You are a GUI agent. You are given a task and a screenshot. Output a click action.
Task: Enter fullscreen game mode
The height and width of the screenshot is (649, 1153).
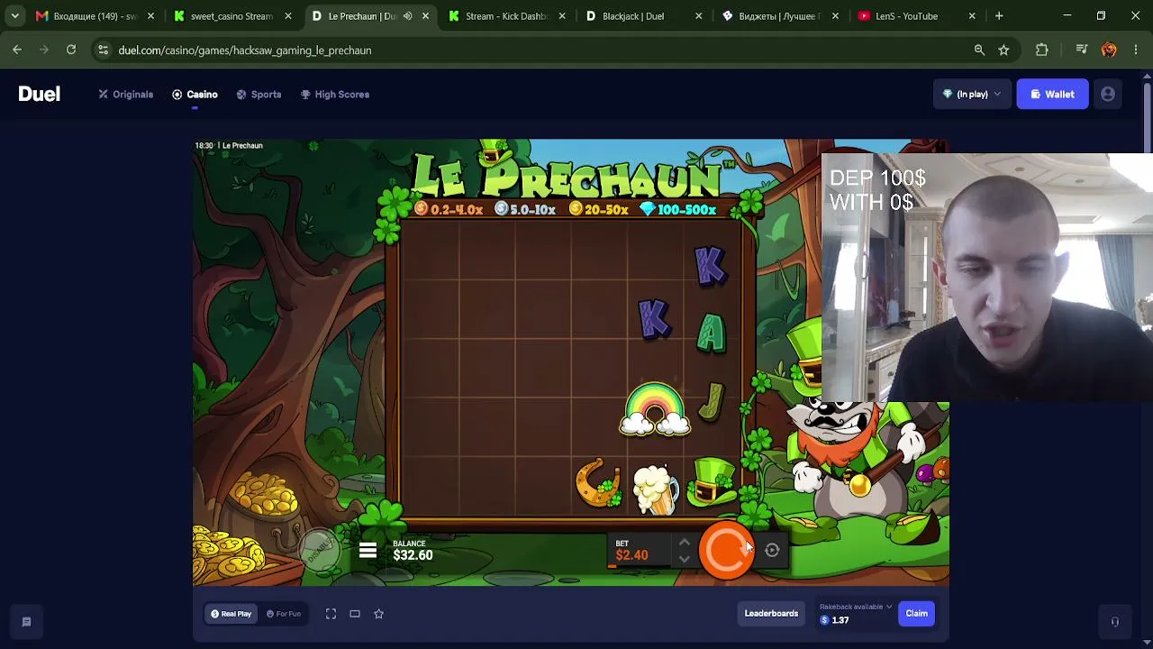(331, 614)
